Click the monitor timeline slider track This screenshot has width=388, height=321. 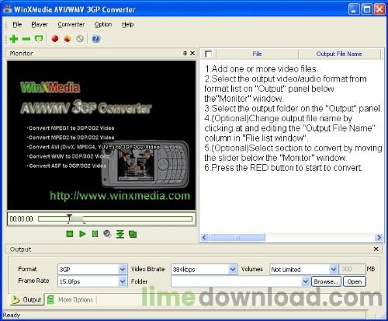(x=115, y=219)
